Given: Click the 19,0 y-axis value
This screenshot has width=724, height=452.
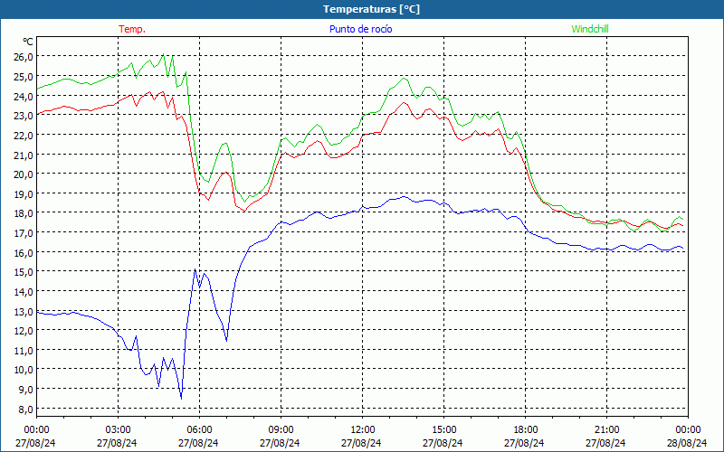Looking at the screenshot, I should point(24,193).
